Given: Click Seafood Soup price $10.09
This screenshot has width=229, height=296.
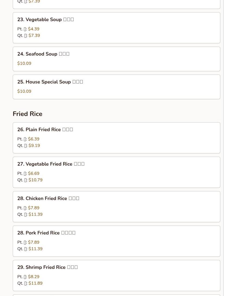Looking at the screenshot, I should click(24, 63).
